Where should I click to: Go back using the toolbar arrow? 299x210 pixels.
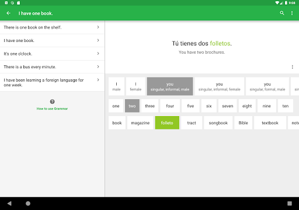[8, 13]
